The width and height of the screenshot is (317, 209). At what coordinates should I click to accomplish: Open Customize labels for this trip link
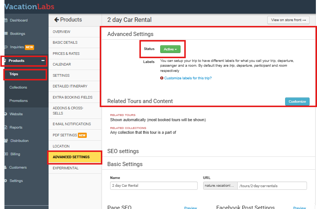188,78
